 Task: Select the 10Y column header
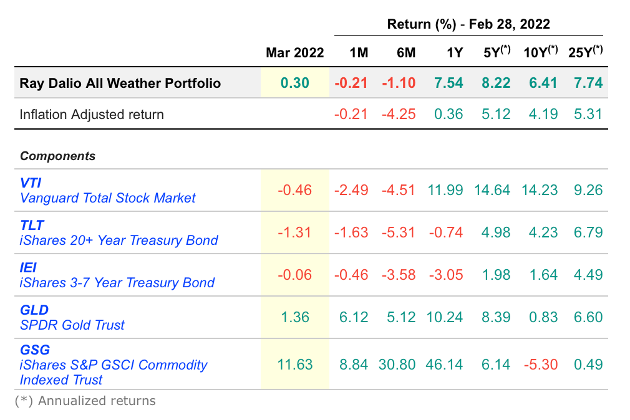point(541,52)
